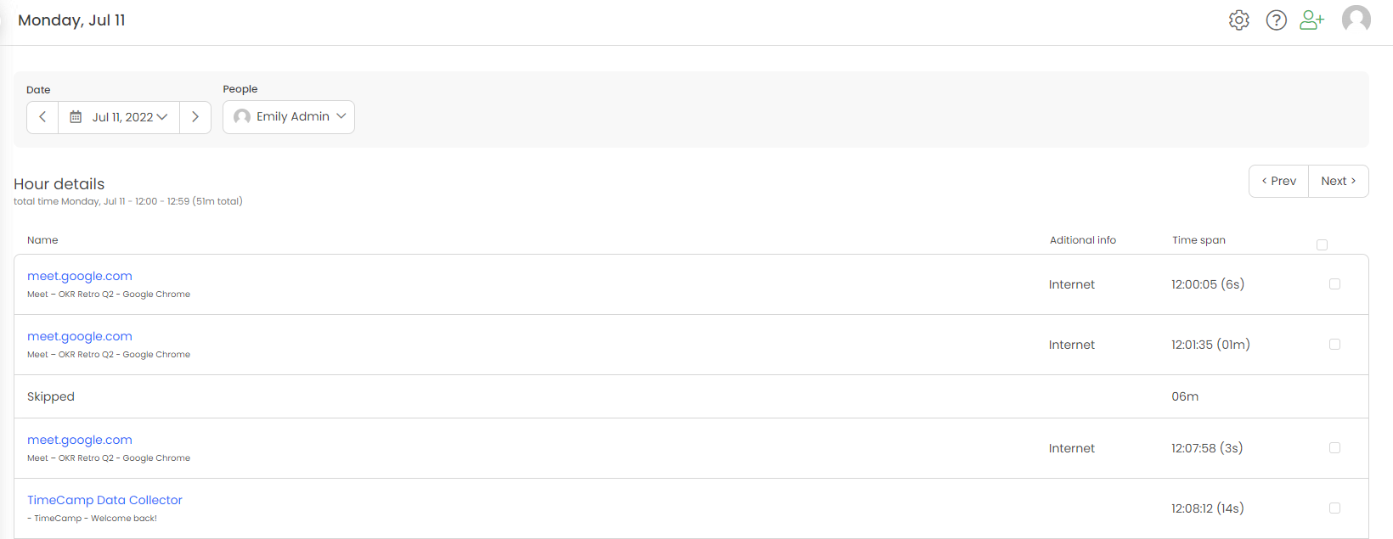
Task: Open the settings gear icon
Action: 1238,20
